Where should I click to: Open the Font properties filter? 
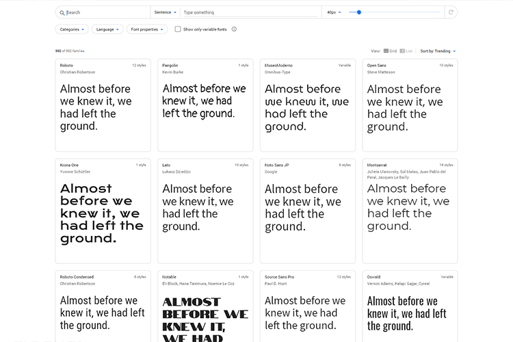click(146, 29)
